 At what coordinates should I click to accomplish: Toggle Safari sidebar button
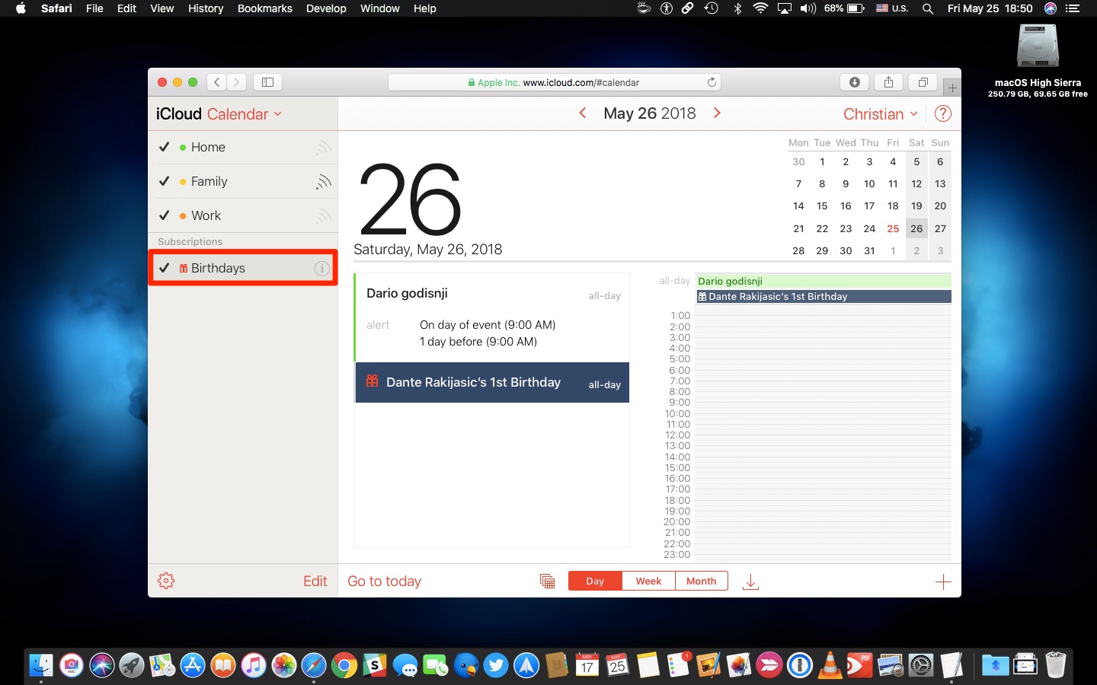point(267,82)
